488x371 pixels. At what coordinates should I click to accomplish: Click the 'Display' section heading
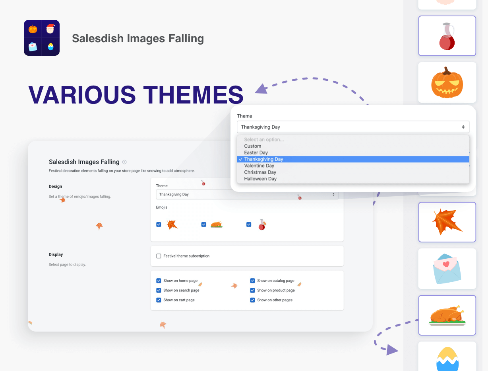pos(56,254)
